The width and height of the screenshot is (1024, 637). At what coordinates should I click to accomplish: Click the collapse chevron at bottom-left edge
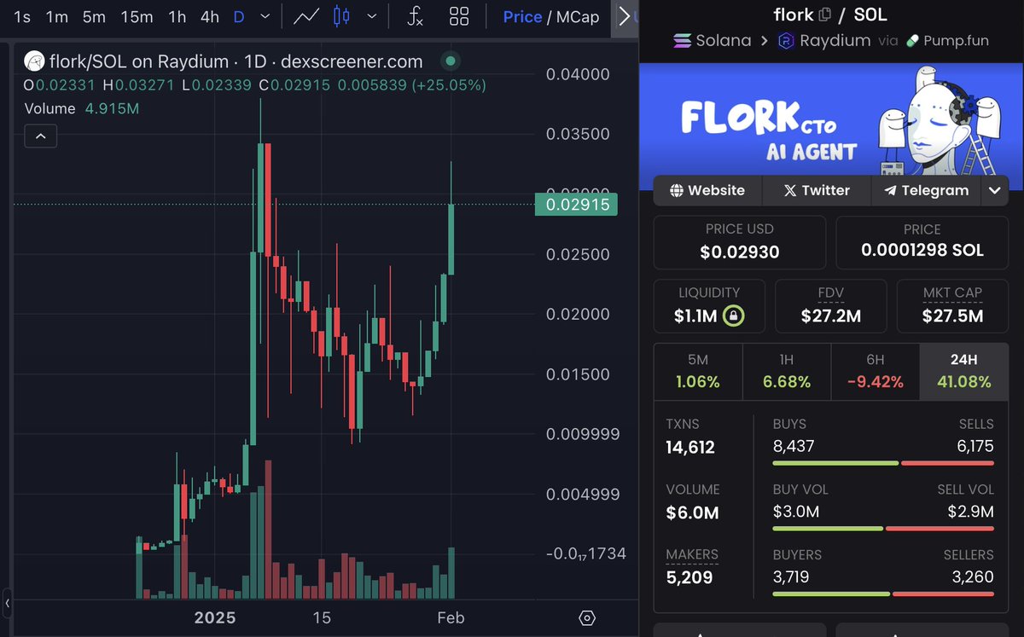[6, 603]
